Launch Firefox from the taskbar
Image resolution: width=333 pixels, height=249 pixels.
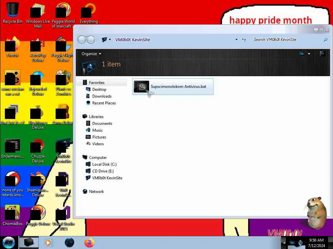click(89, 243)
